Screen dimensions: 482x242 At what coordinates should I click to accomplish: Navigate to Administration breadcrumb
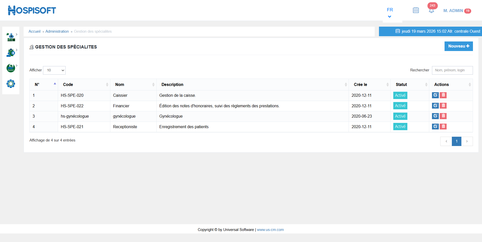click(57, 31)
